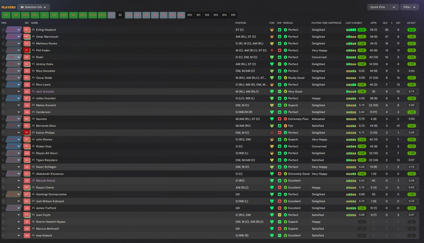Click Bernardo Silva's 41 assists value
The height and width of the screenshot is (243, 424).
coord(398,126)
